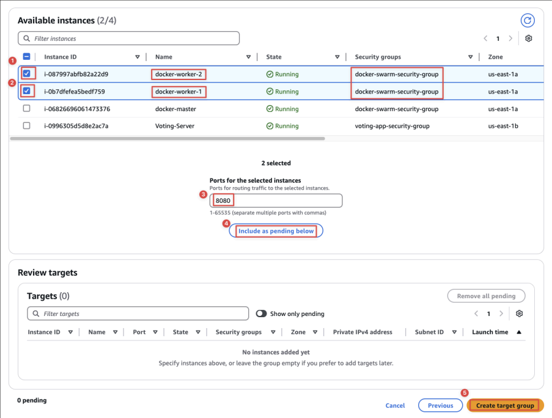The height and width of the screenshot is (418, 552).
Task: Refresh the available instances list
Action: 528,20
